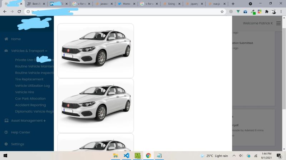Click the tab search dropdown arrow
Screen dimensions: 286x160
click(x=251, y=4)
